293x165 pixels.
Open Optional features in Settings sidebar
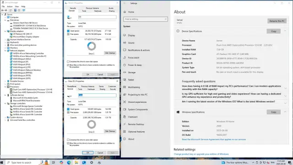[136, 132]
